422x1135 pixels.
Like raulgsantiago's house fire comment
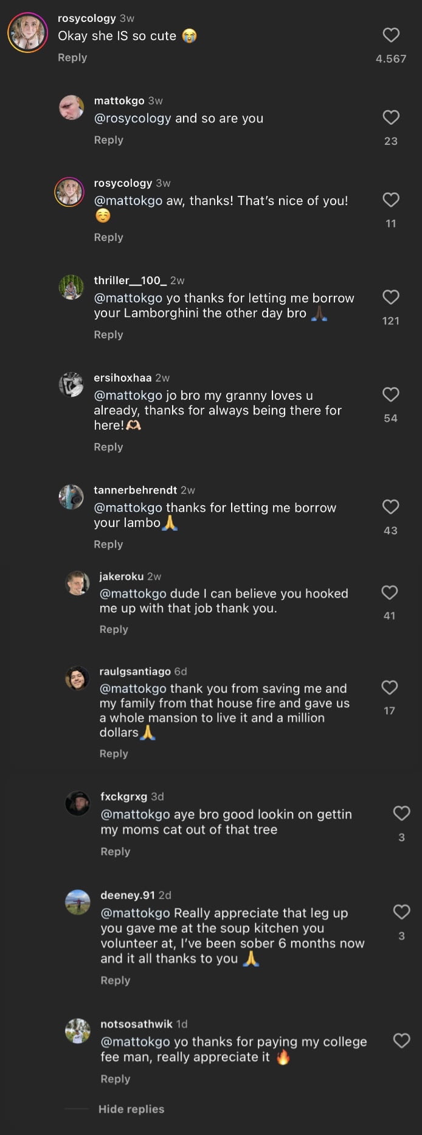point(390,687)
